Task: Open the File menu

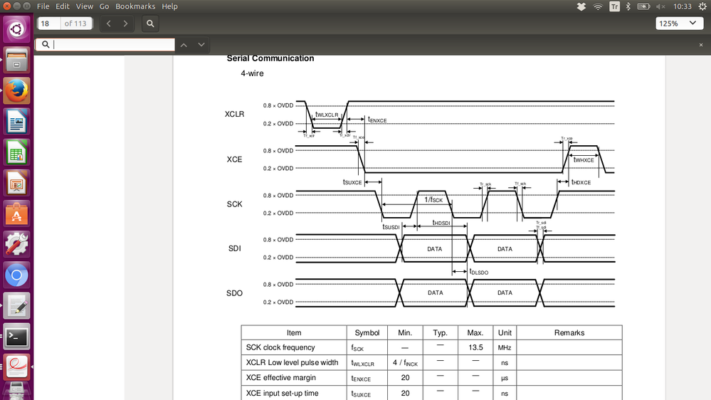Action: tap(43, 6)
